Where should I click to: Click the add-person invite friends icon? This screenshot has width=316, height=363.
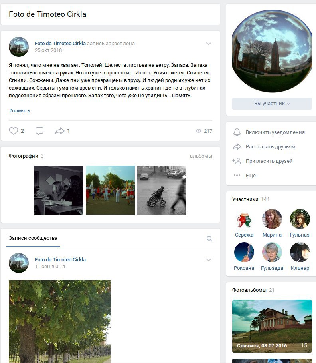coord(237,161)
